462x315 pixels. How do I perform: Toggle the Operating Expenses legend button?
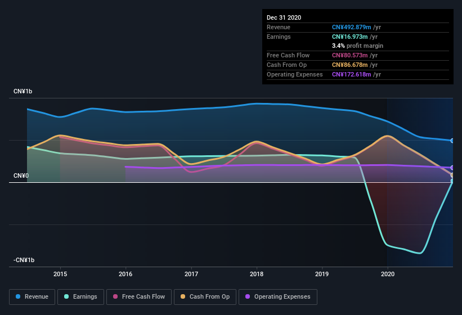coord(278,297)
